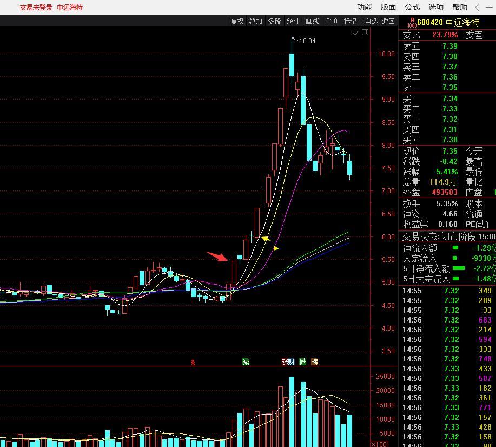The width and height of the screenshot is (496, 447).
Task: Click 涨幅 value -5.41%
Action: pyautogui.click(x=446, y=172)
